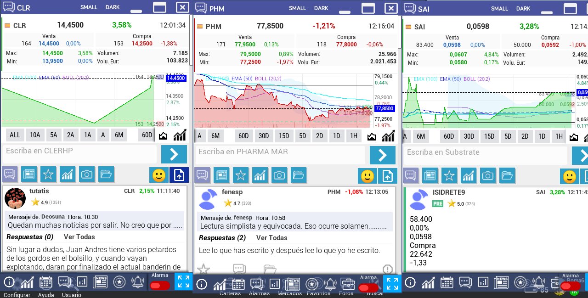Expand CLR window to fullscreen arrows button
The width and height of the screenshot is (588, 298).
[x=183, y=281]
